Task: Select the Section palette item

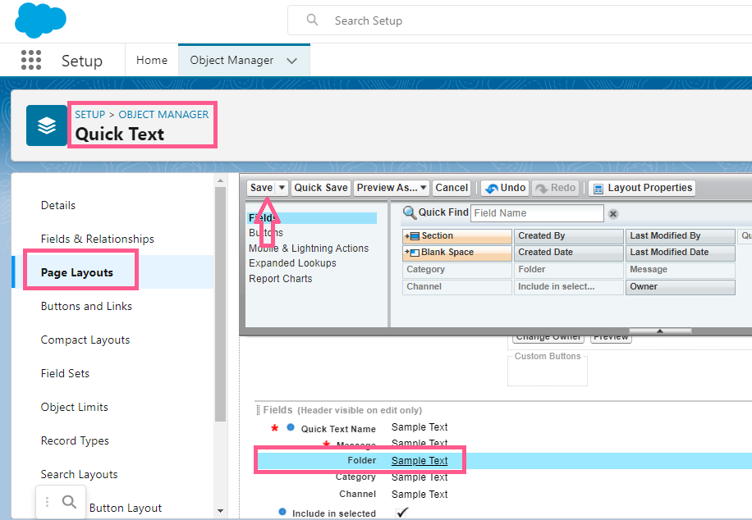Action: [x=457, y=236]
